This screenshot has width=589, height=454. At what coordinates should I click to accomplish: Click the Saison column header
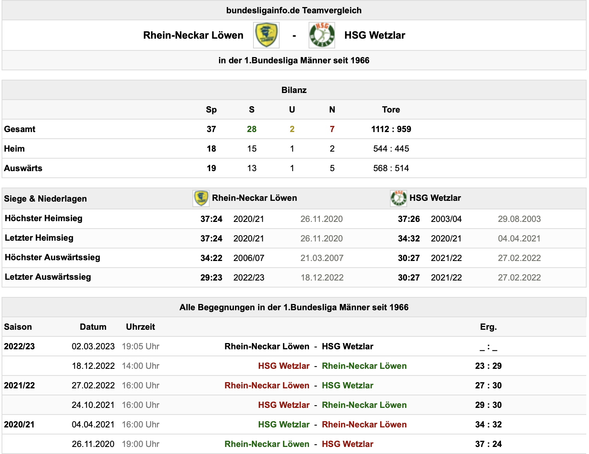point(18,327)
